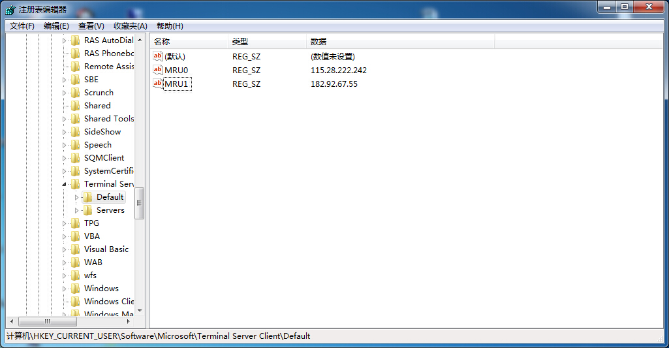Viewport: 669px width, 348px height.
Task: Expand the Servers subkey arrow
Action: coord(77,210)
